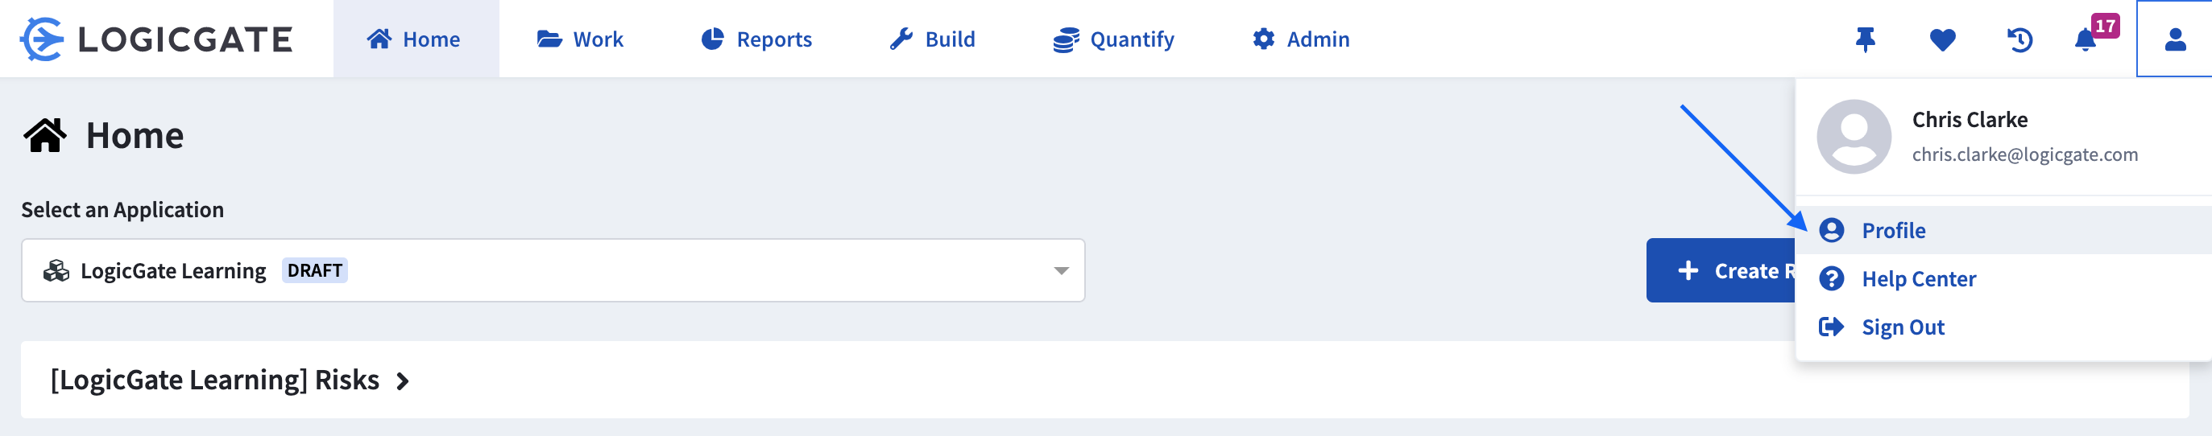Open notifications bell with 17 badge
The width and height of the screenshot is (2212, 436).
[2092, 38]
